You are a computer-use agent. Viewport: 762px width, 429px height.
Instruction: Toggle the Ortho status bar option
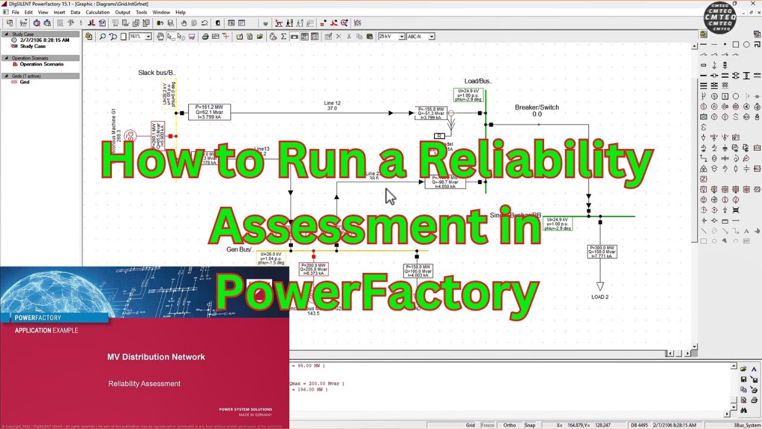509,425
